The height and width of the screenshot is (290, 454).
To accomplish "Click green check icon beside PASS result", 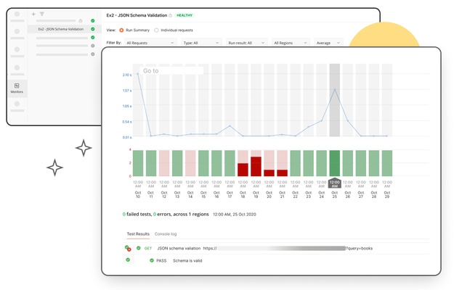I will pyautogui.click(x=152, y=260).
